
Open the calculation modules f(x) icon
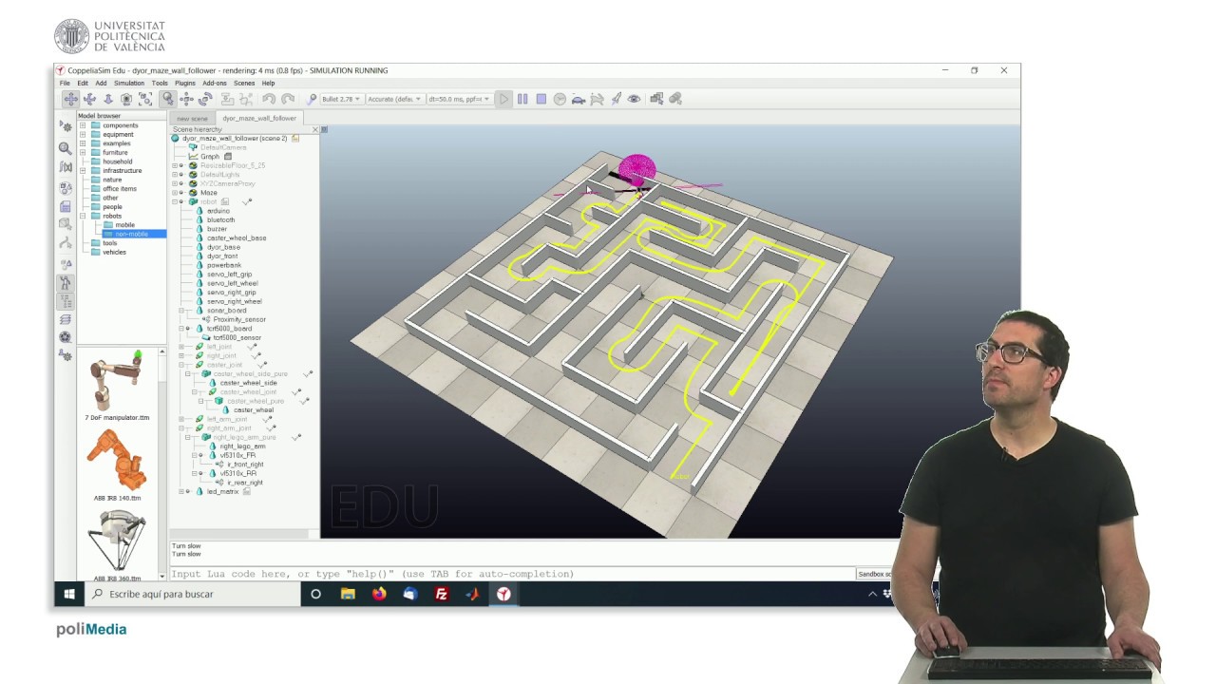pos(66,167)
